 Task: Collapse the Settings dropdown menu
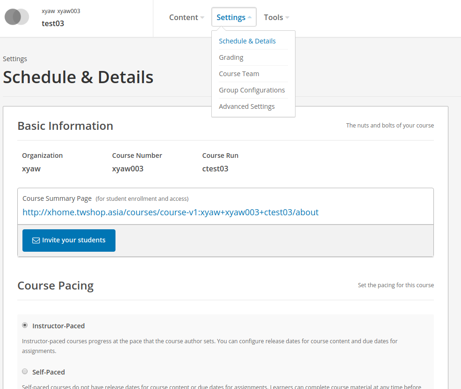pos(234,17)
